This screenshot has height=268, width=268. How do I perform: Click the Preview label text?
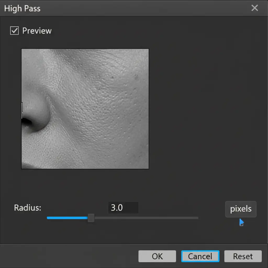[37, 31]
